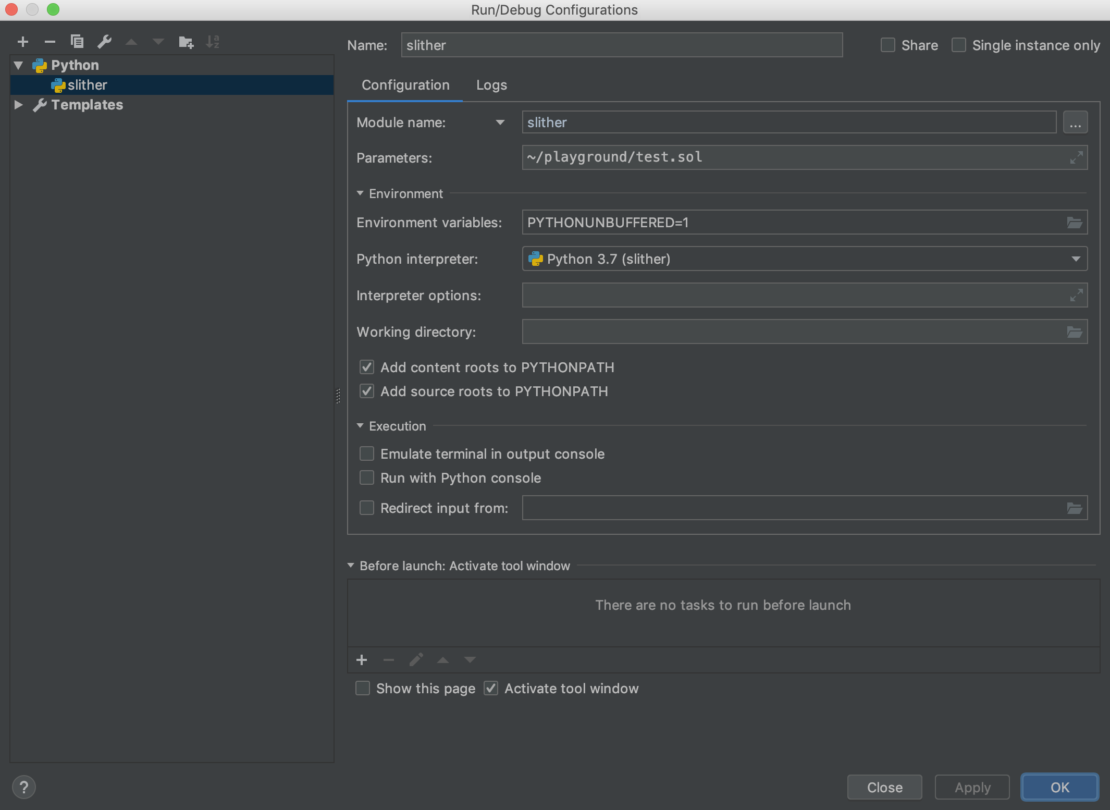This screenshot has width=1110, height=810.
Task: Open the Python interpreter dropdown
Action: (x=1076, y=259)
